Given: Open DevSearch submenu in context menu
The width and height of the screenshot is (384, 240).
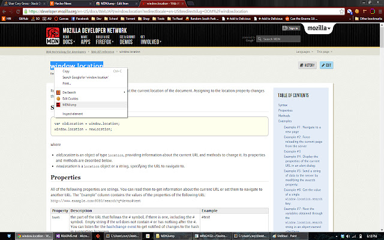Looking at the screenshot, I should tap(91, 92).
